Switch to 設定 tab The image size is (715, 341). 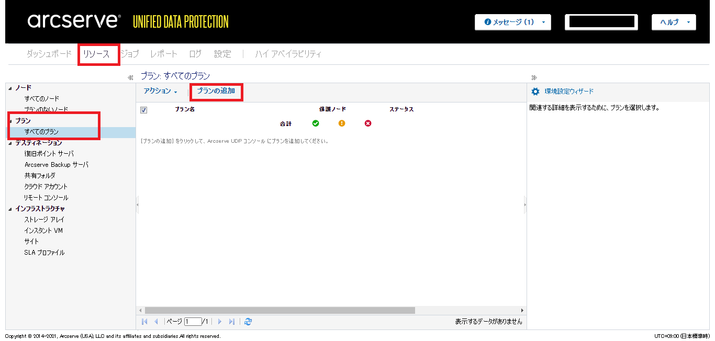click(x=222, y=54)
